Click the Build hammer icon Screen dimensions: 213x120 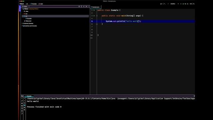tap(165, 4)
